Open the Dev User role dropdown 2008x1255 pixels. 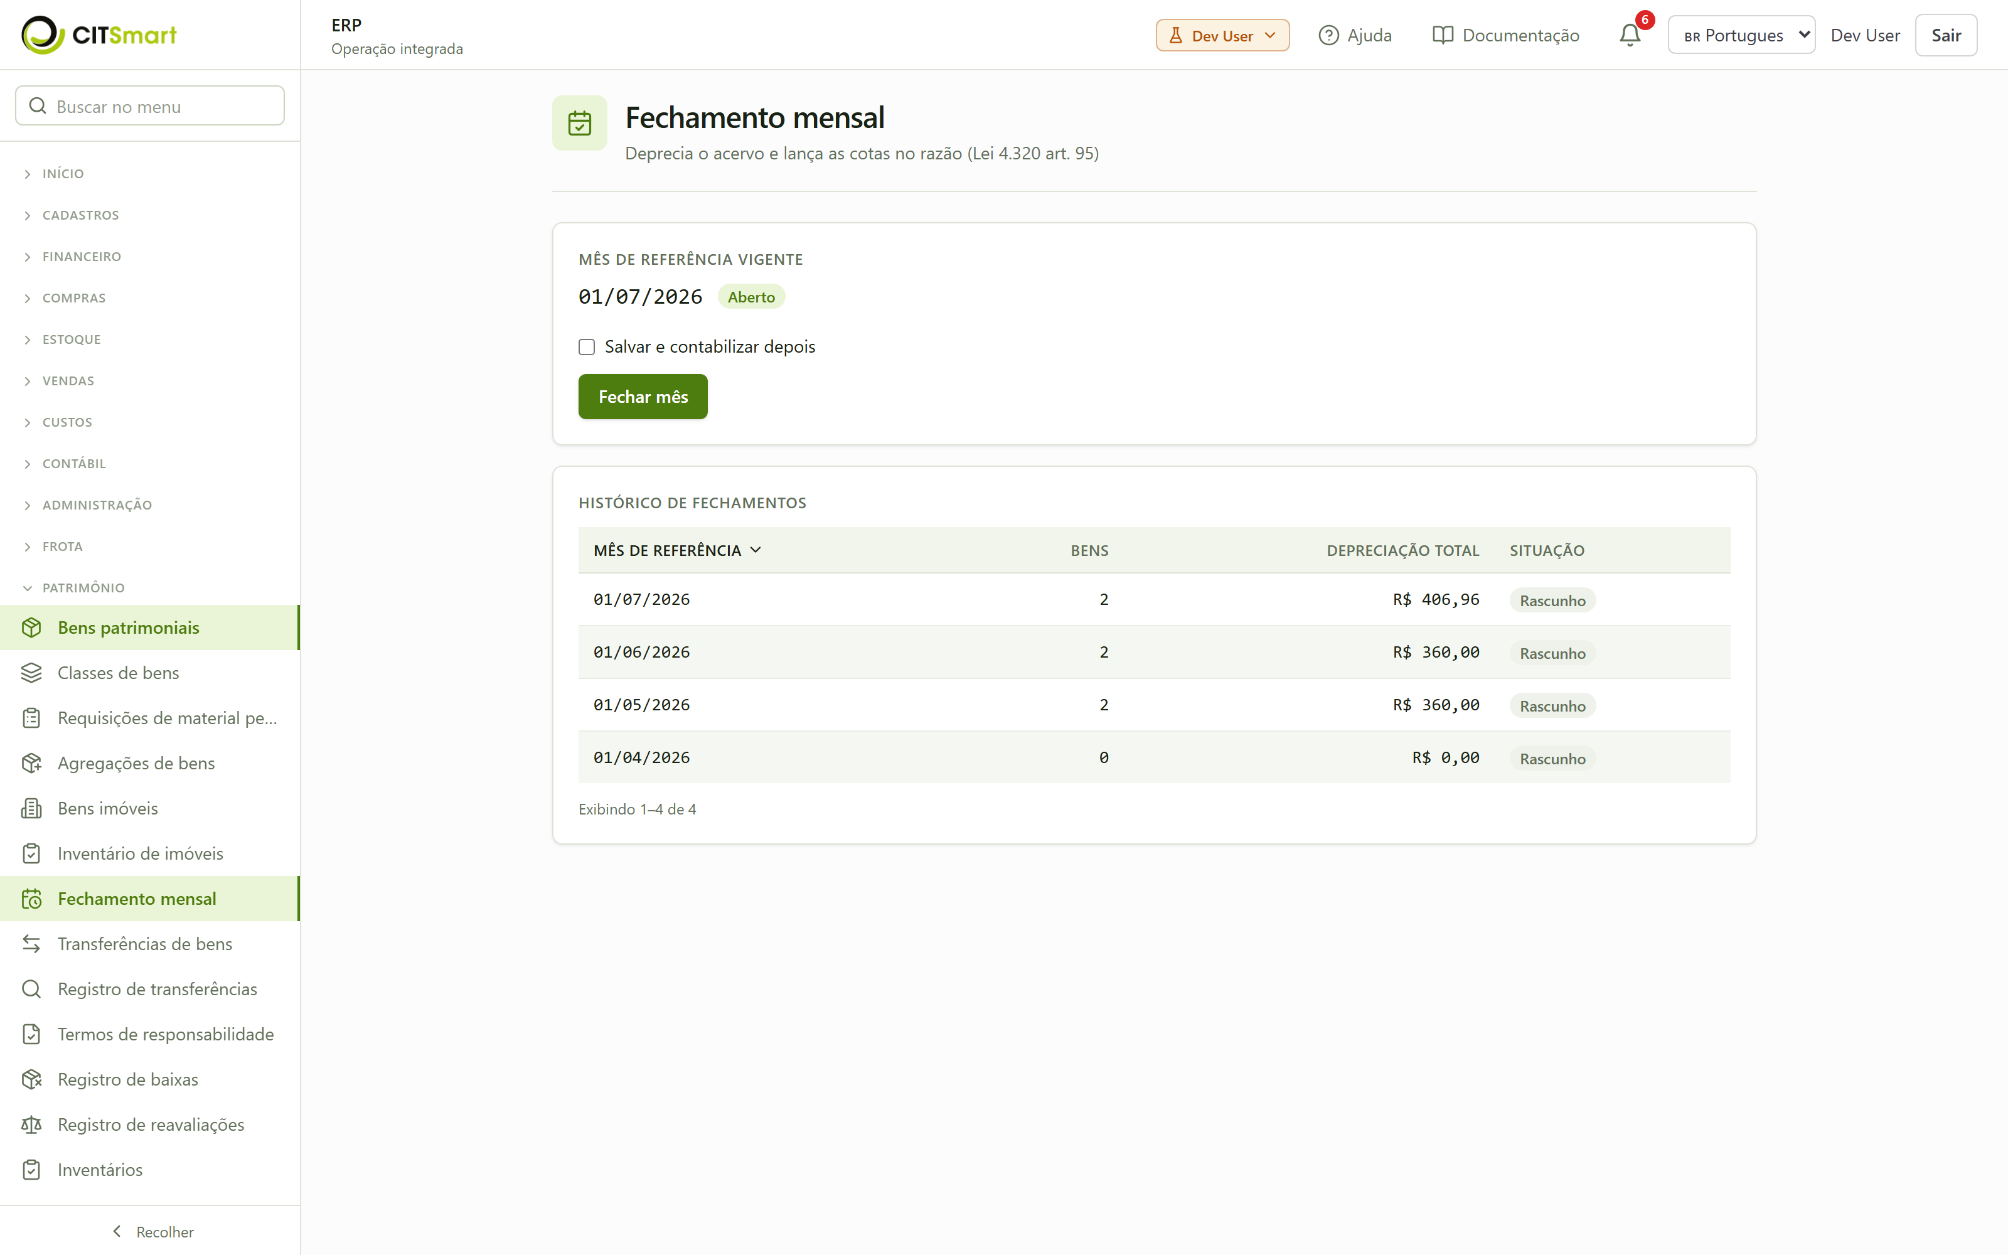pyautogui.click(x=1222, y=36)
